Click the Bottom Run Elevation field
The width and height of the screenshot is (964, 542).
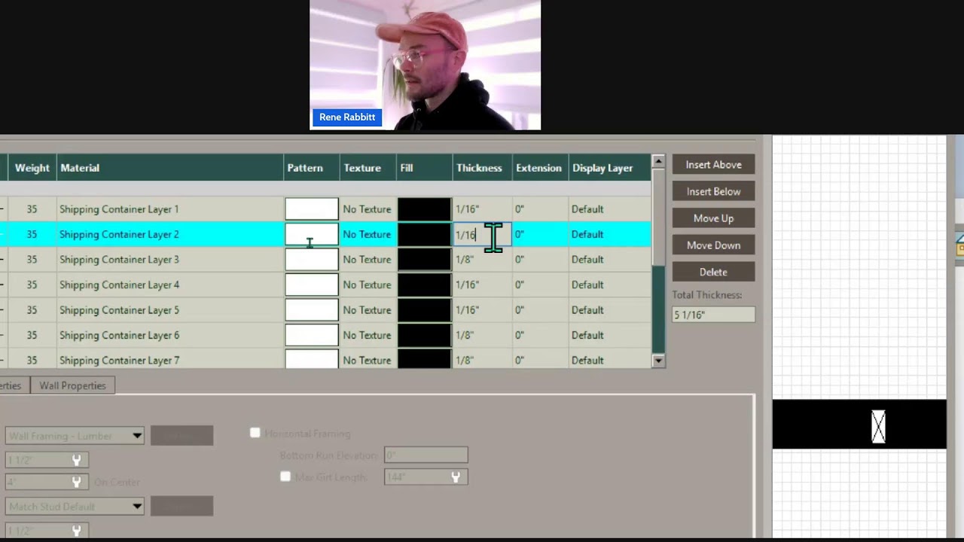tap(426, 455)
